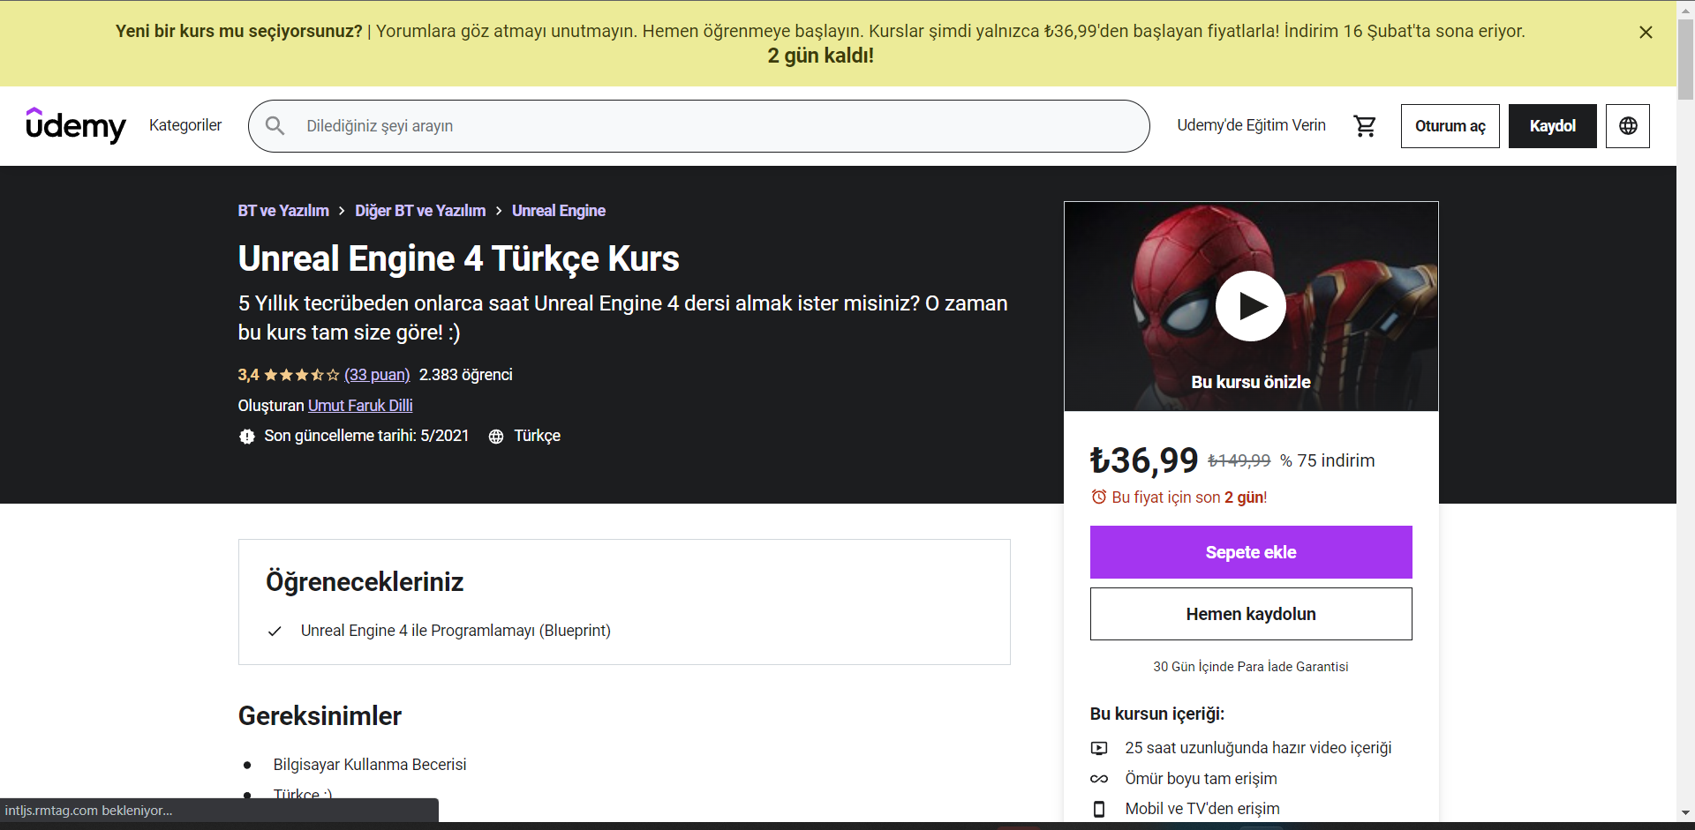The image size is (1695, 830).
Task: Click the checkmark beside Blueprint item
Action: coord(275,632)
